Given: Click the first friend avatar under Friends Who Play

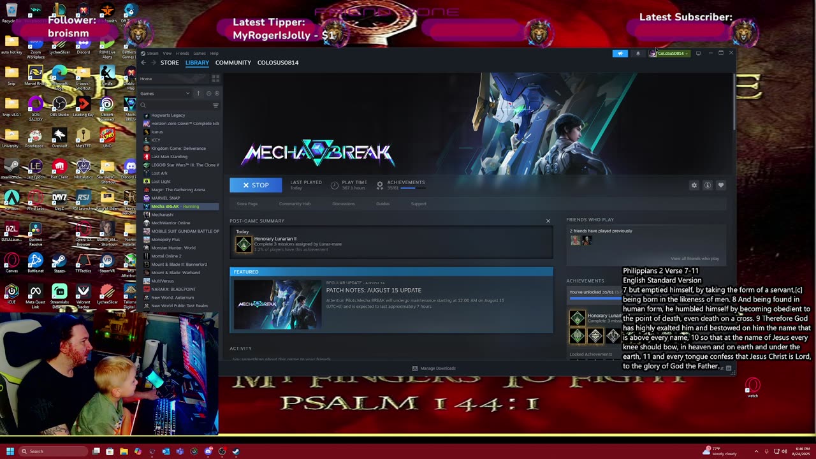Looking at the screenshot, I should tap(576, 240).
